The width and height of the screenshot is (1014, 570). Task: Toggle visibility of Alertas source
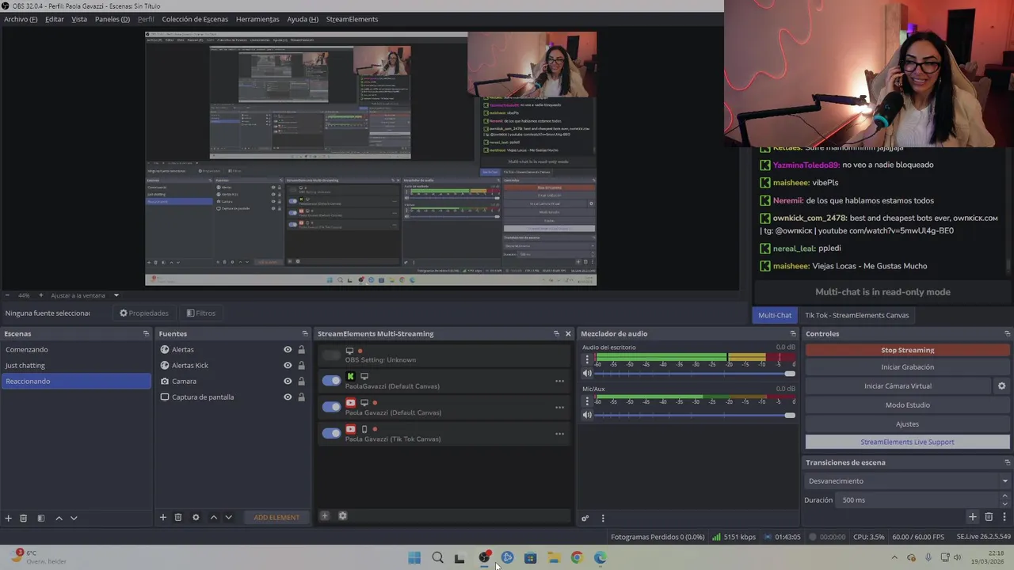tap(288, 349)
